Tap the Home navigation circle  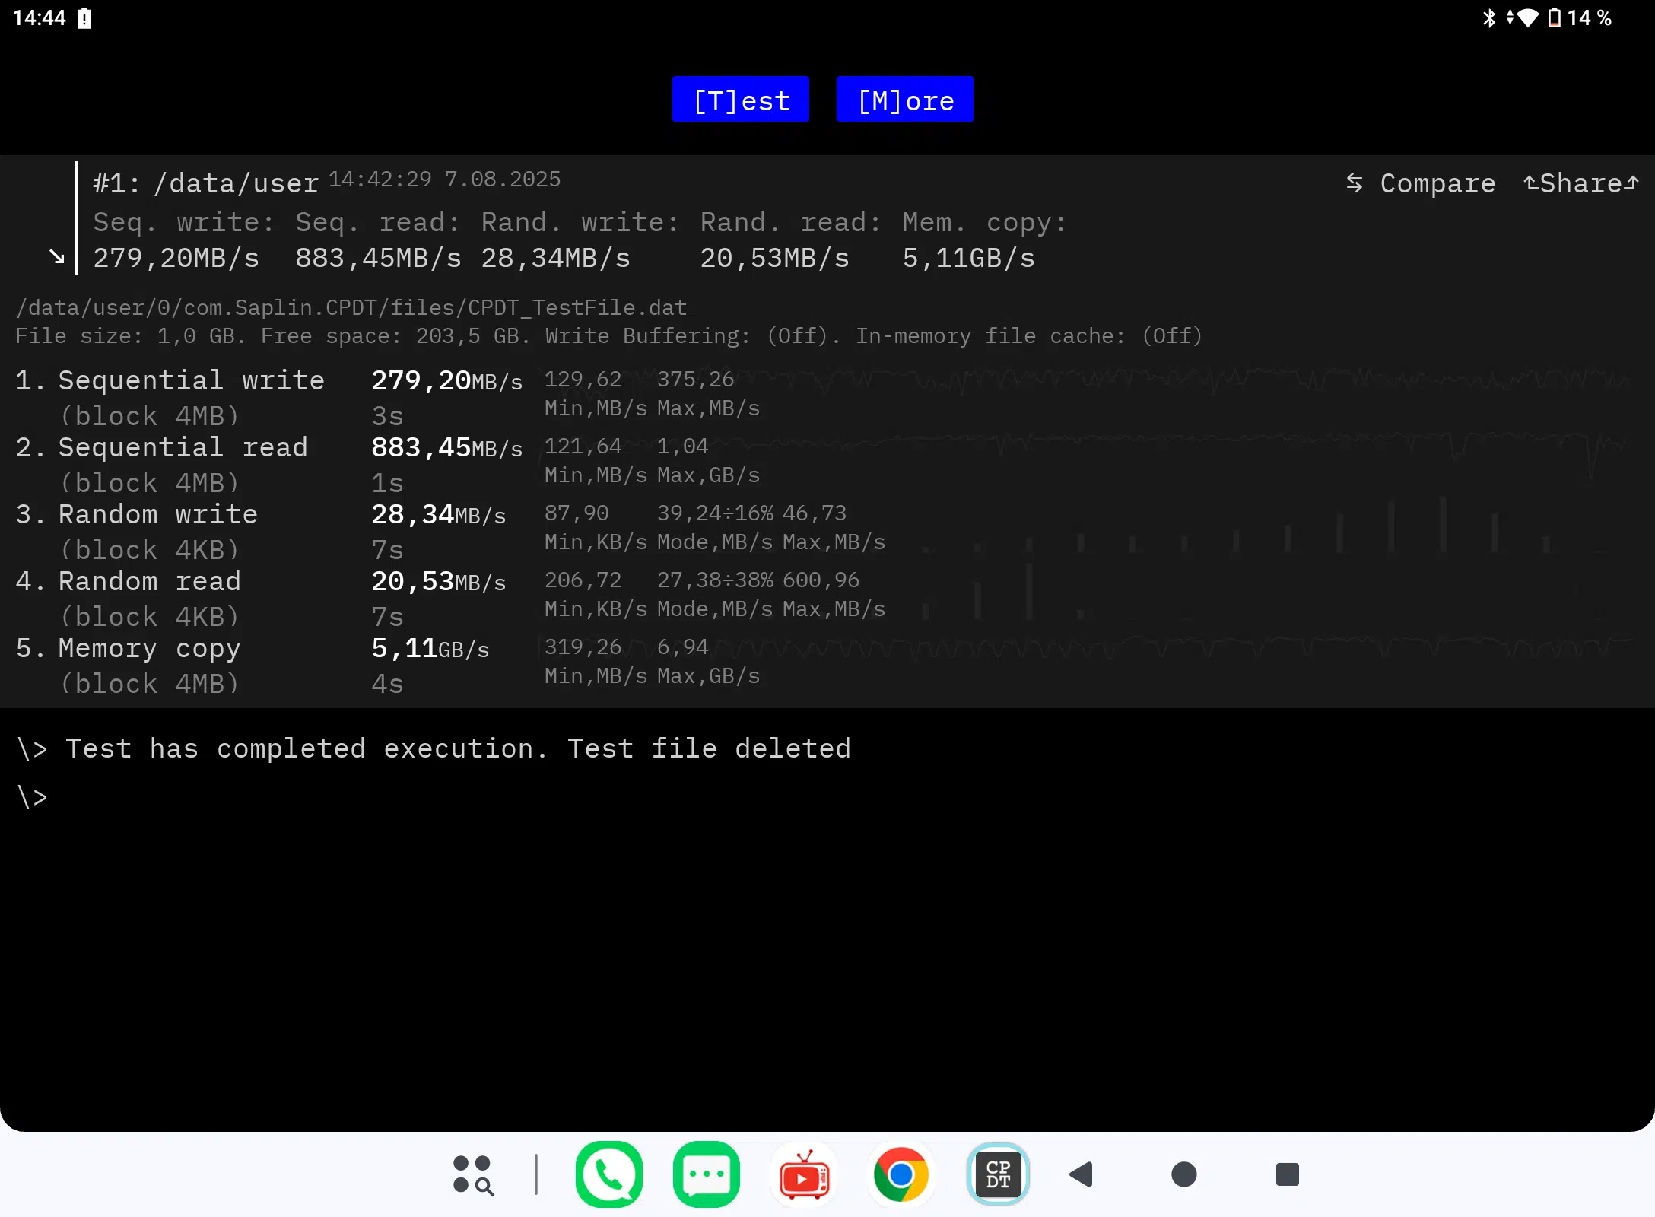pos(1184,1174)
